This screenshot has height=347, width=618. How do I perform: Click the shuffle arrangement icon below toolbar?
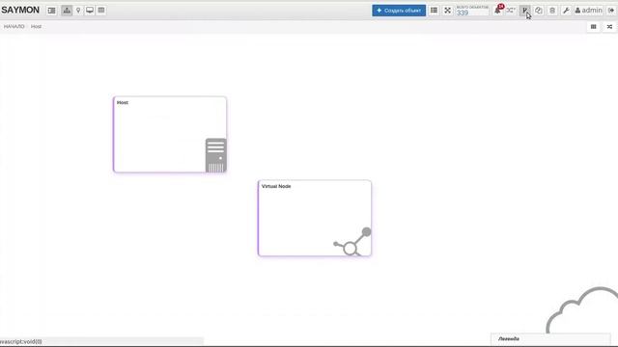[609, 27]
